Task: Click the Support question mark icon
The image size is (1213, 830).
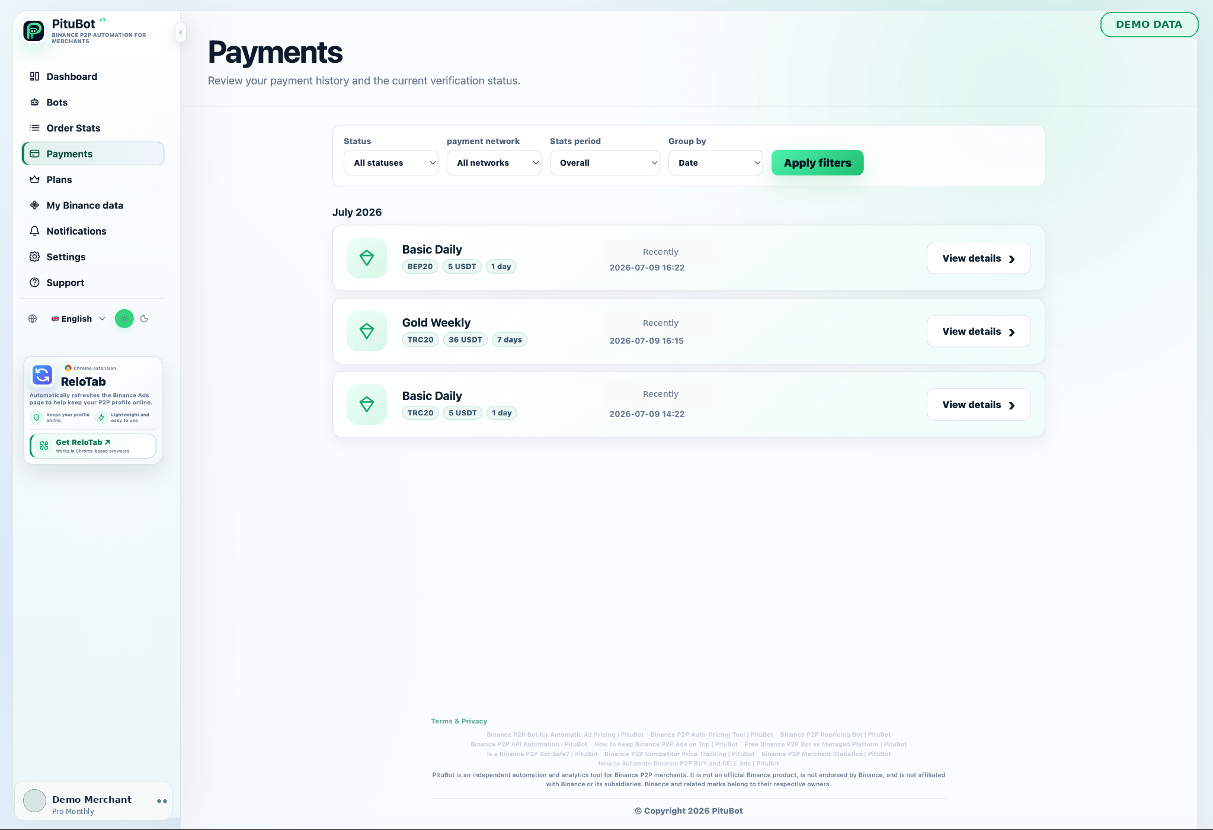Action: coord(35,283)
